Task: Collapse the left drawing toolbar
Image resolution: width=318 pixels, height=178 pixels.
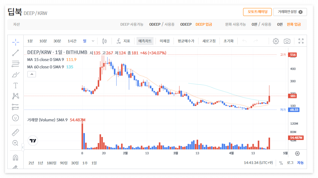Action: [23, 147]
